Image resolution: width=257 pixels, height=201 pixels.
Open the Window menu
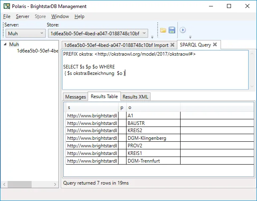pyautogui.click(x=60, y=16)
